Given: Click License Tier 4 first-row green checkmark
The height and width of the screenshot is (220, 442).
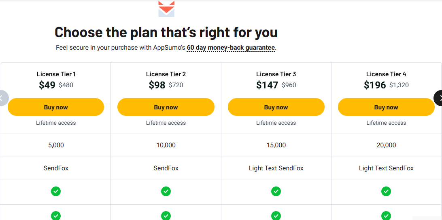Looking at the screenshot, I should 386,191.
